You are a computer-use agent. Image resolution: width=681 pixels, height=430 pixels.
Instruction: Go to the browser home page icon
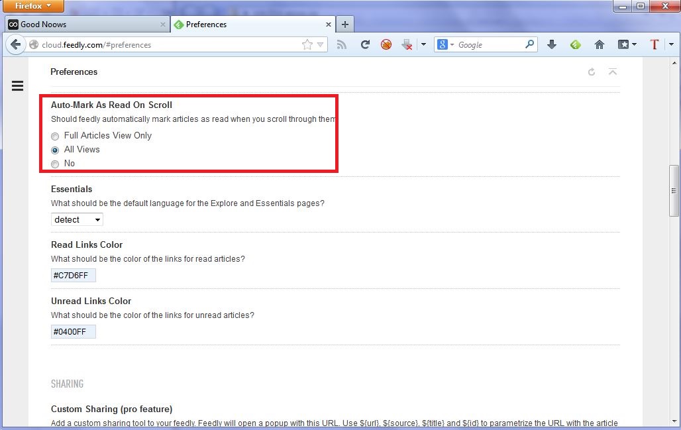[x=600, y=44]
